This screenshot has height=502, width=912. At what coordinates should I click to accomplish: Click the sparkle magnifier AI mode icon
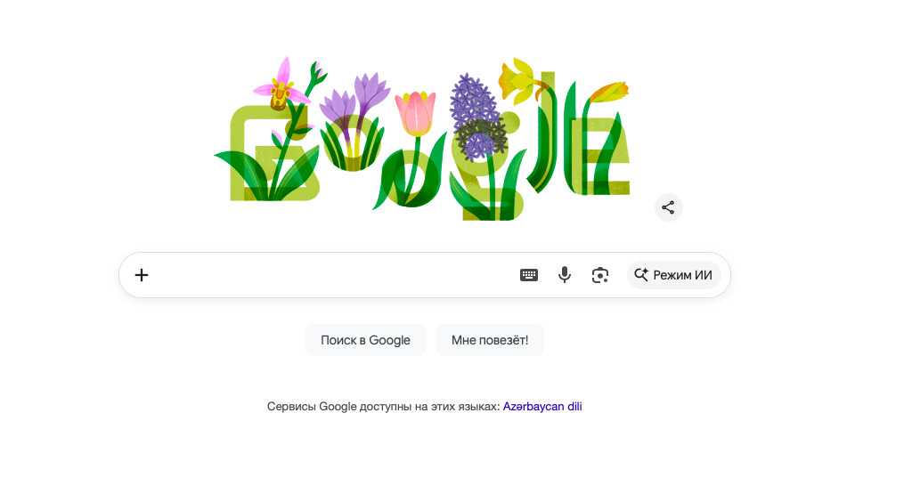641,275
